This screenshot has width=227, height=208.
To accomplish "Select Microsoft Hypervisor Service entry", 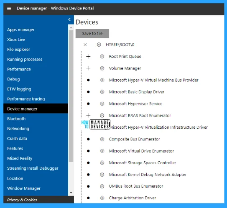I will click(x=135, y=104).
